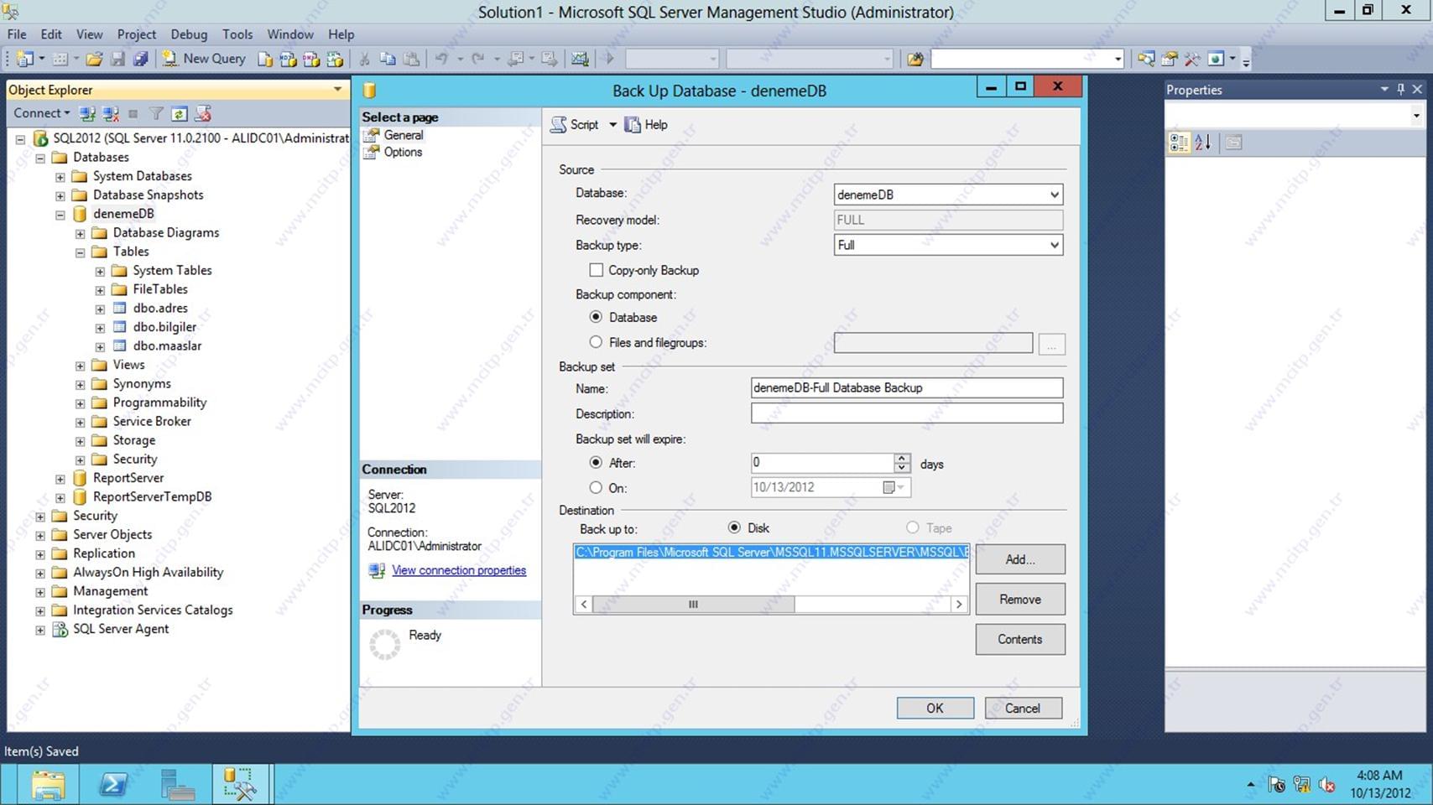
Task: Click the backup set Name input field
Action: 907,387
